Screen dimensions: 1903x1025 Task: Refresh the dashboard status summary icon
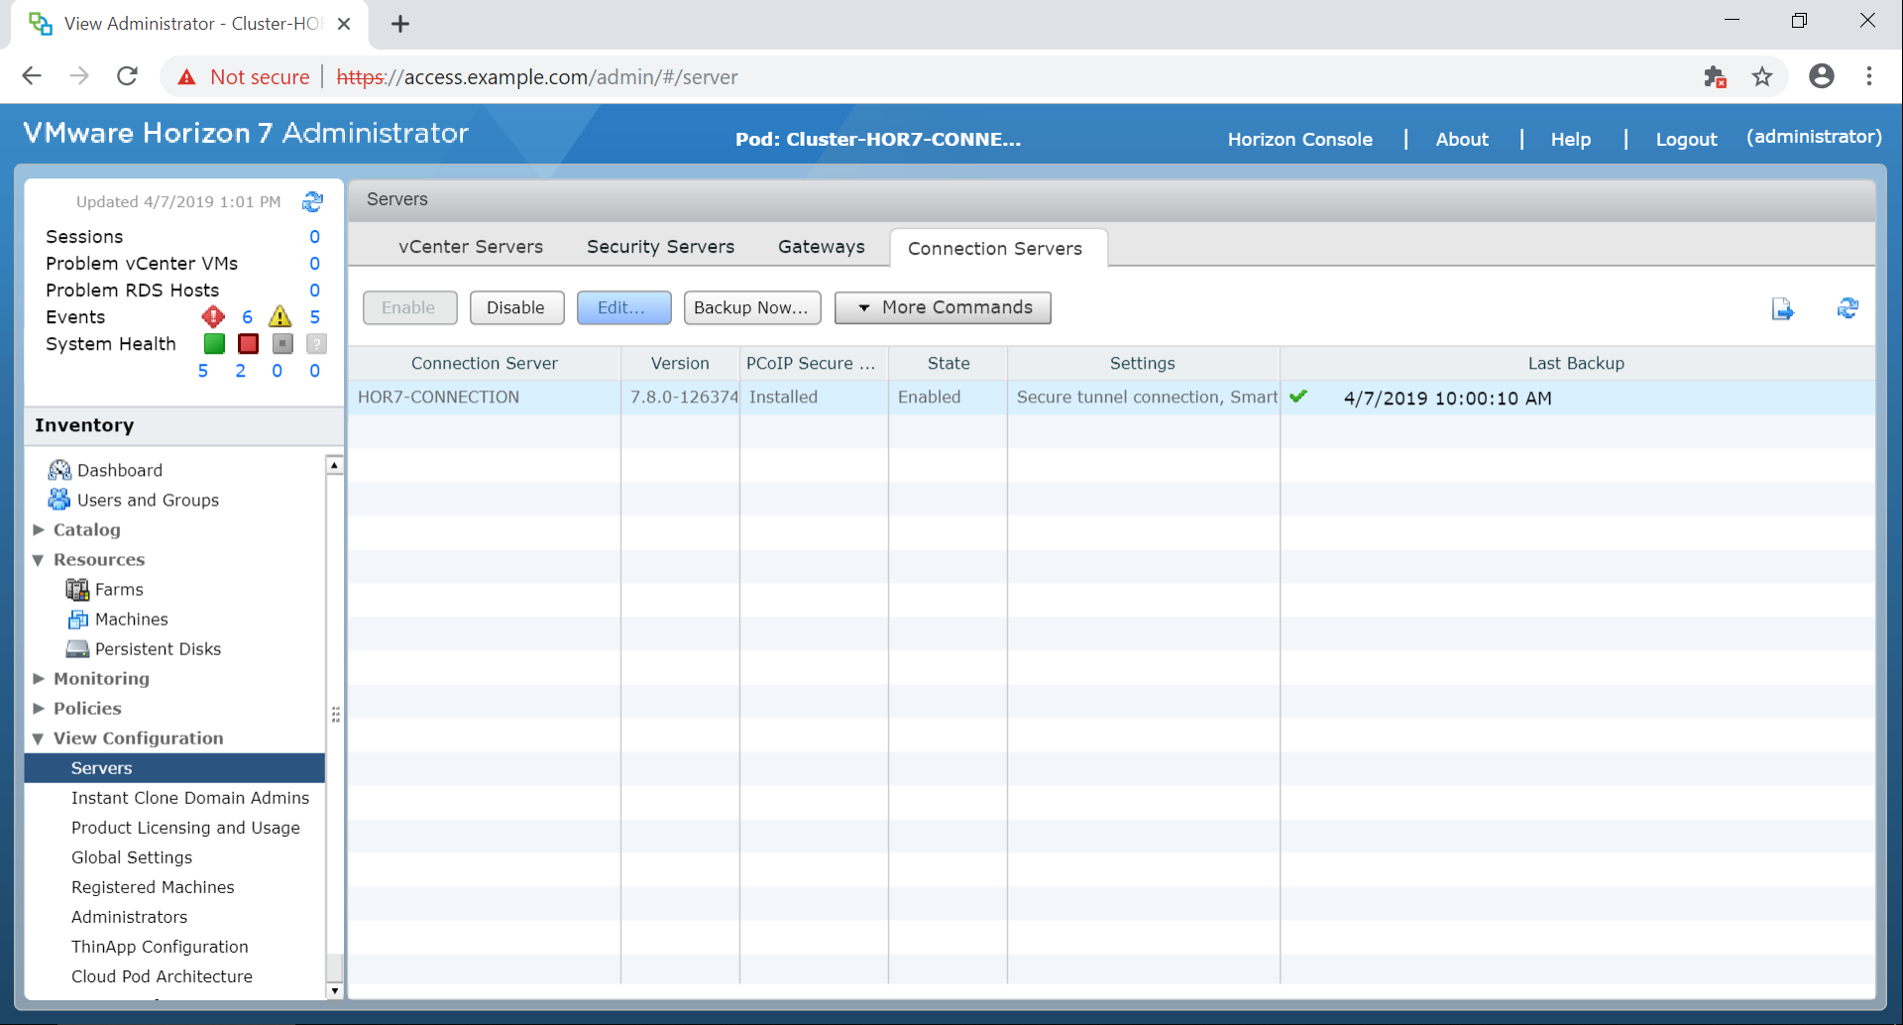312,202
